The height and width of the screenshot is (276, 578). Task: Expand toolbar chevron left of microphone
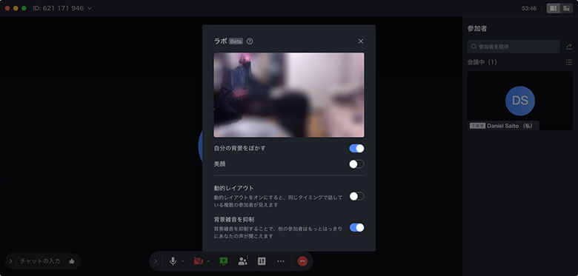(x=156, y=261)
